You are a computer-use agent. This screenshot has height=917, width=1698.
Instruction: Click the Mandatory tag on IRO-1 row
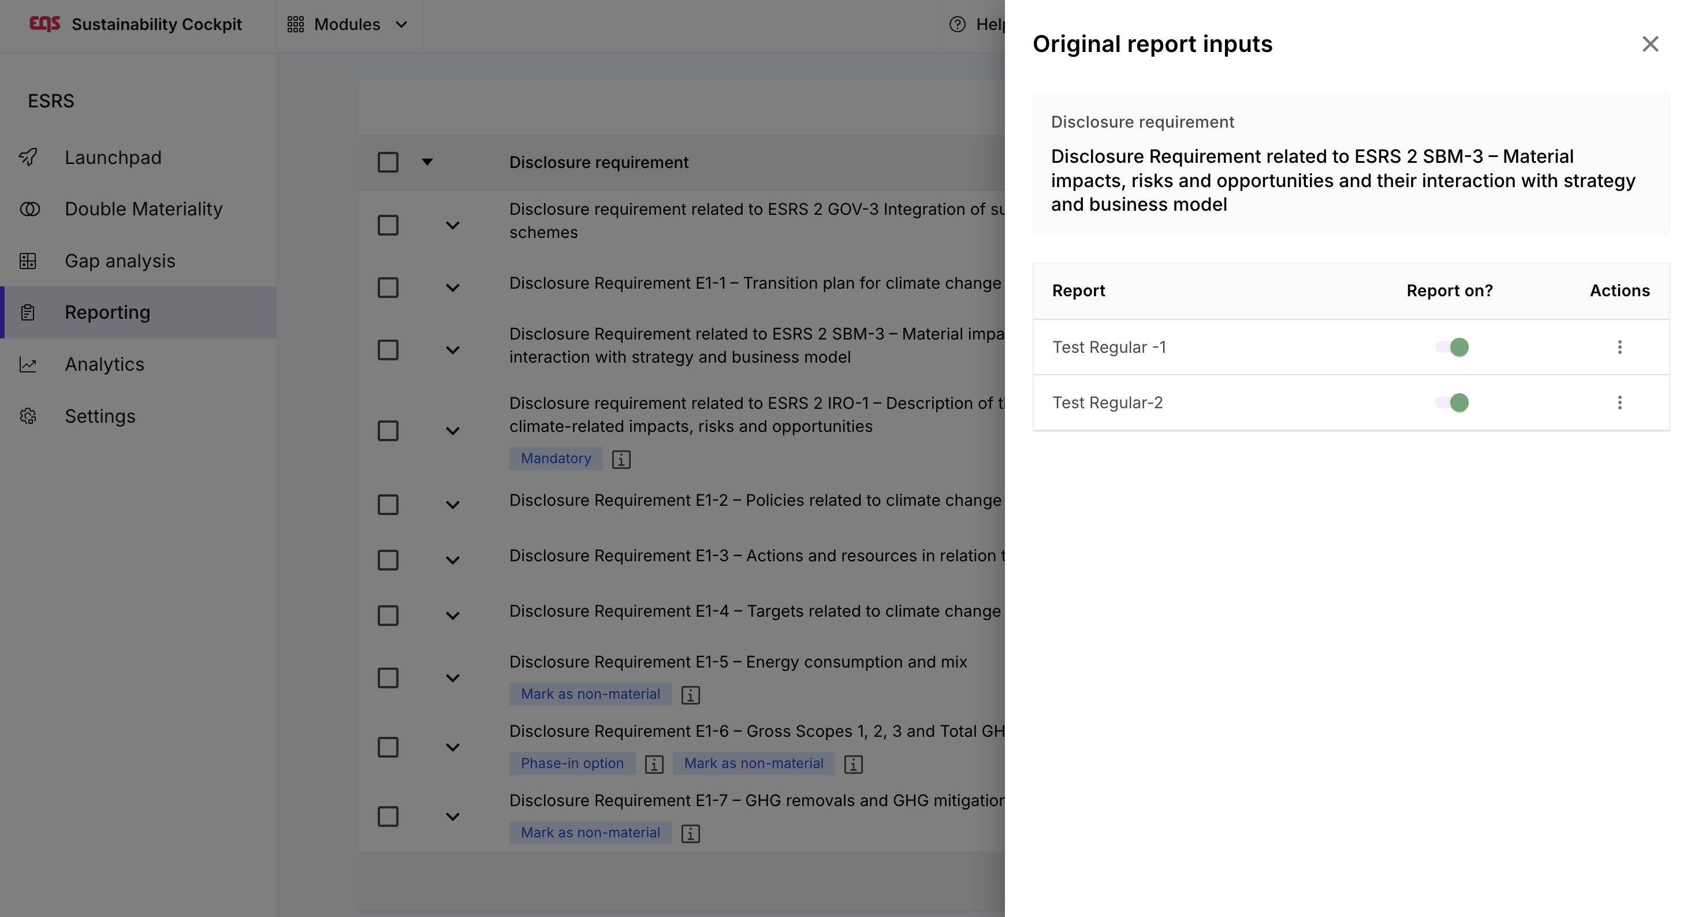tap(555, 458)
